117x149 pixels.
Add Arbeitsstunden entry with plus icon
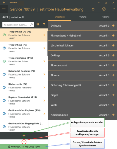point(113,115)
